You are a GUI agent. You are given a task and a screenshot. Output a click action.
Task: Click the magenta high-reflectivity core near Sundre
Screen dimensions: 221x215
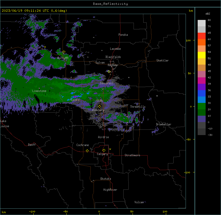point(75,97)
